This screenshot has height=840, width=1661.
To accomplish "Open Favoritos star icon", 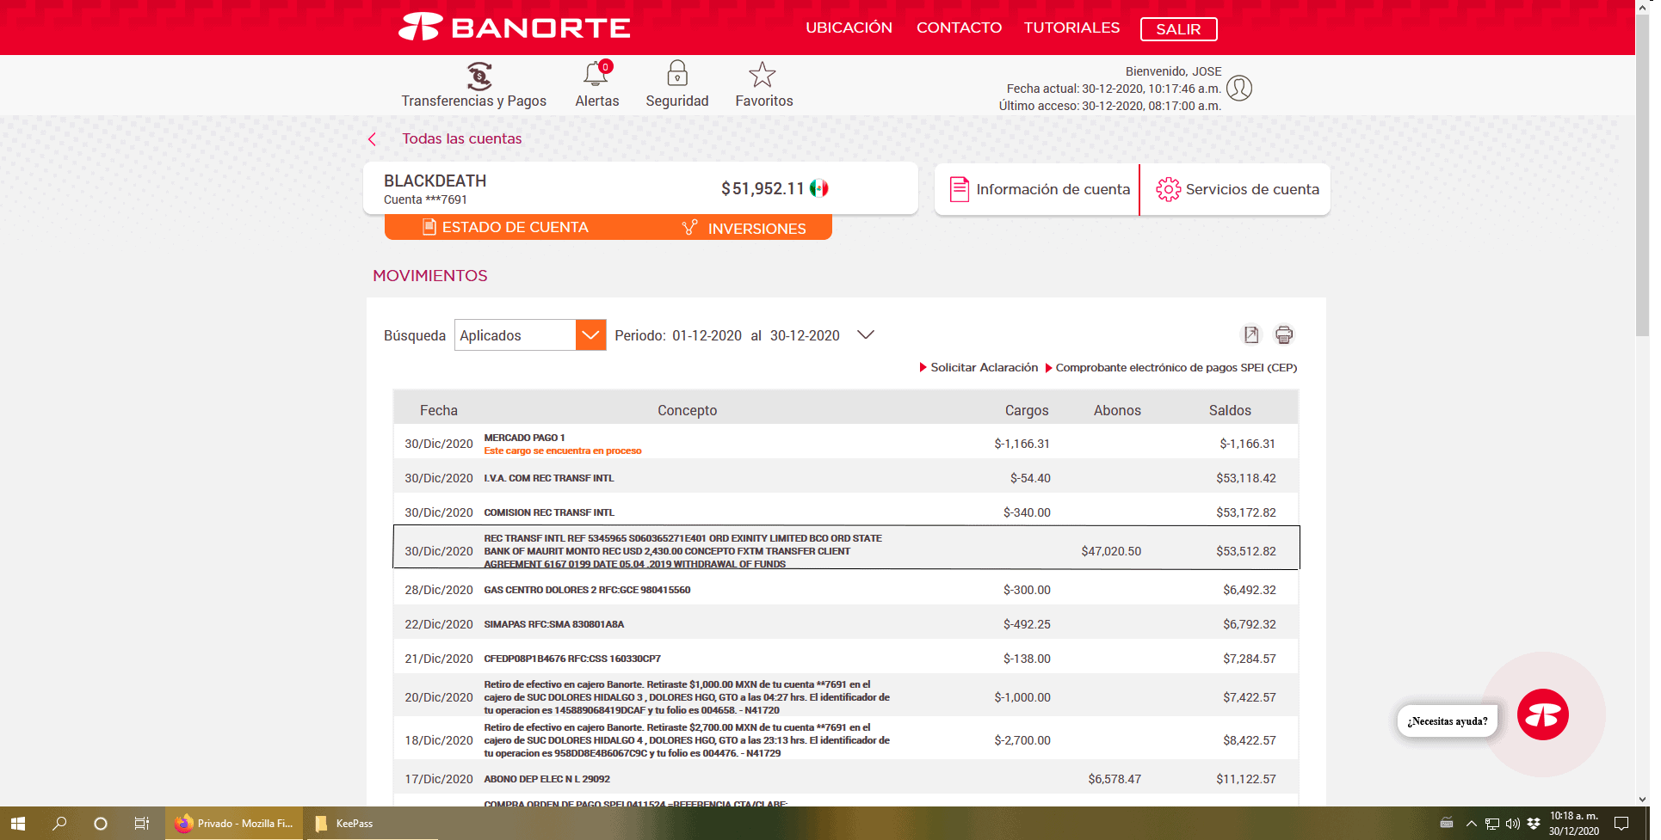I will [x=763, y=76].
